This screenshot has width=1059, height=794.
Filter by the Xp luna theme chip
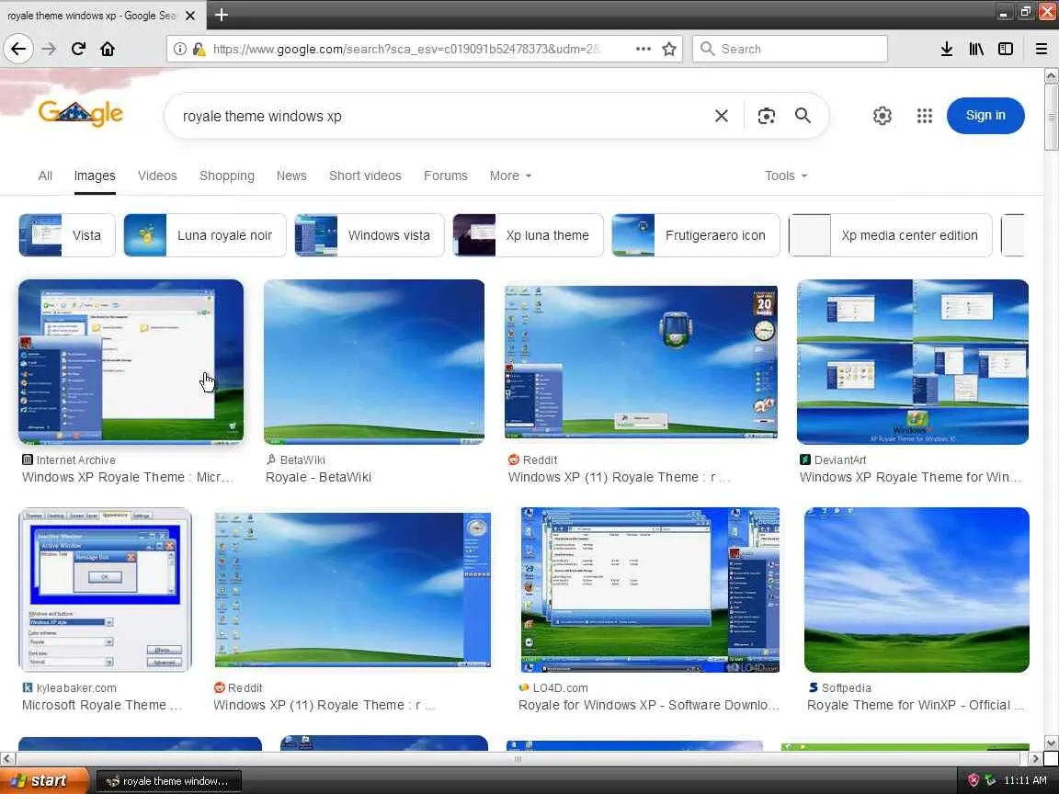point(528,235)
